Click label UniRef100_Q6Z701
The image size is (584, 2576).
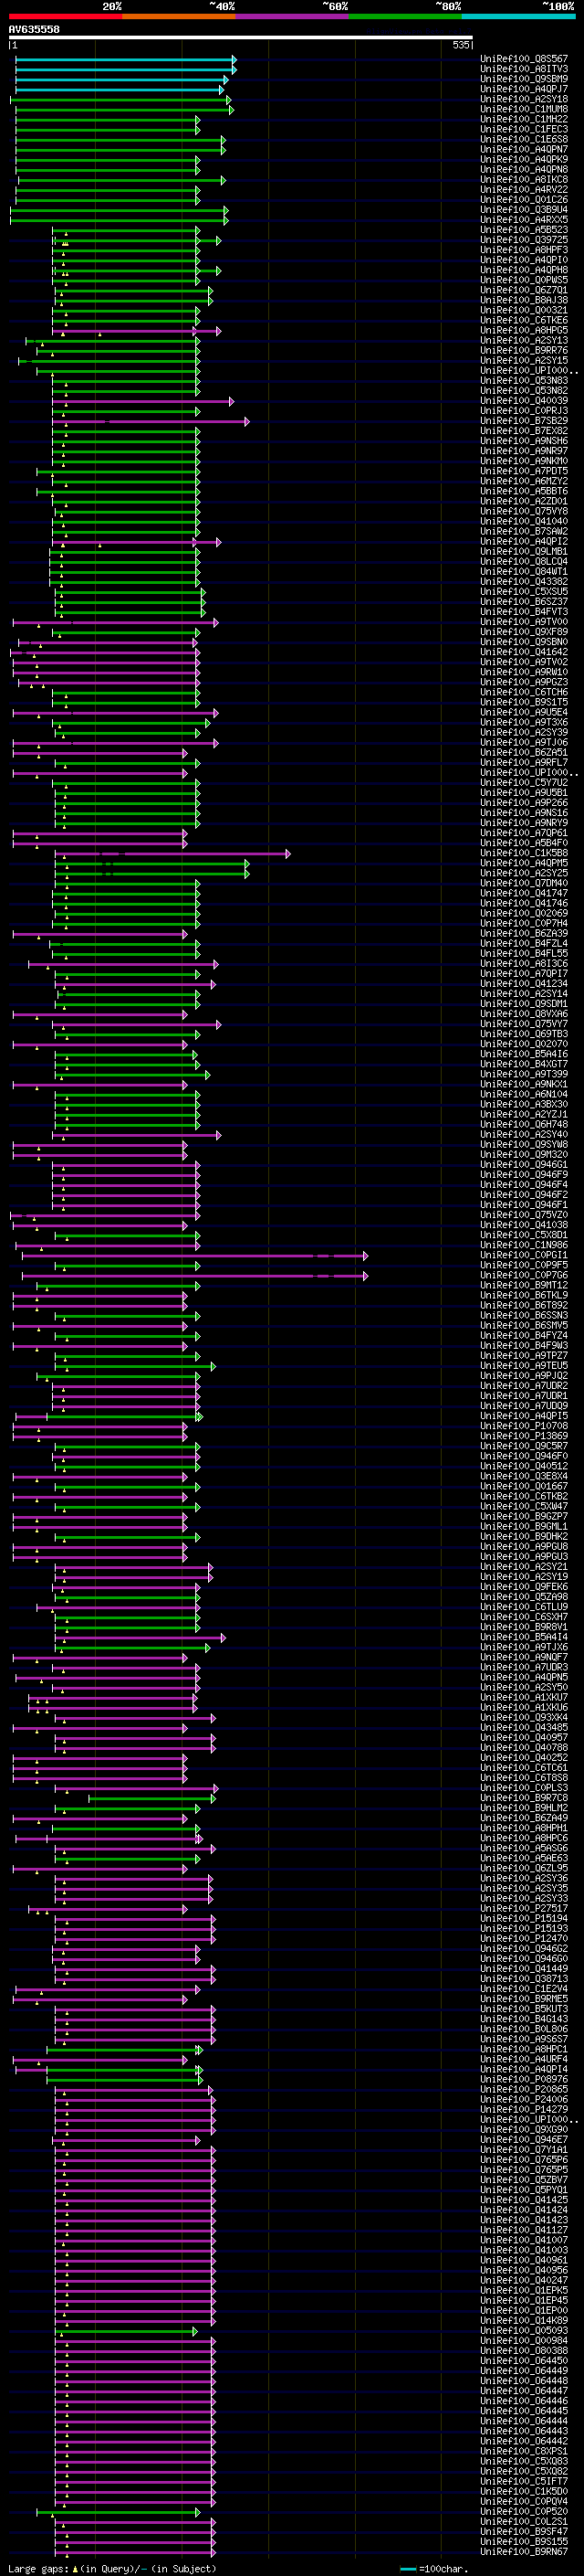(524, 290)
